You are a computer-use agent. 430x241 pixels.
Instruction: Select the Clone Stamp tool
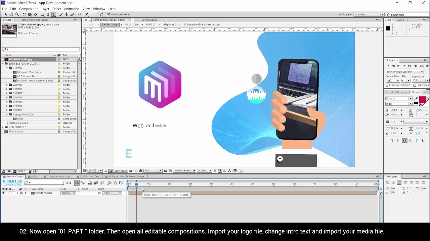pos(67,14)
